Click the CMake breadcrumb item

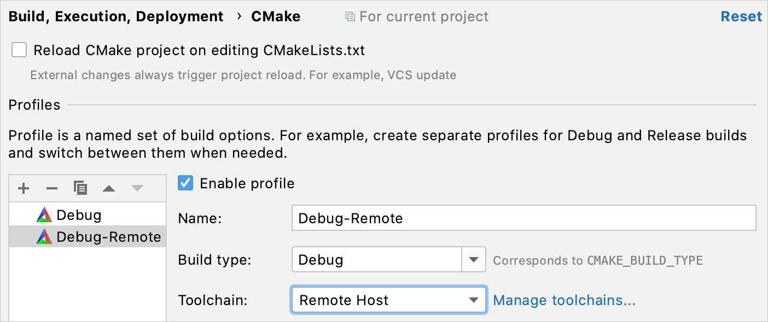pyautogui.click(x=276, y=16)
